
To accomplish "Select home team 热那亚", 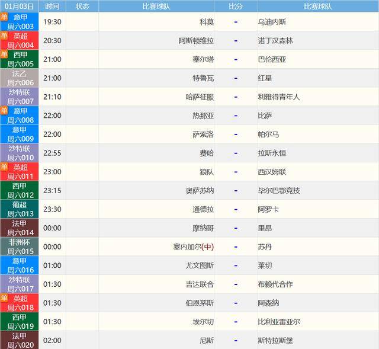I will 203,116.
